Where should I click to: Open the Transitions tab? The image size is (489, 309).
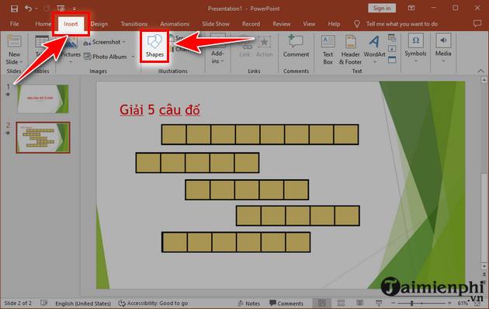point(134,24)
